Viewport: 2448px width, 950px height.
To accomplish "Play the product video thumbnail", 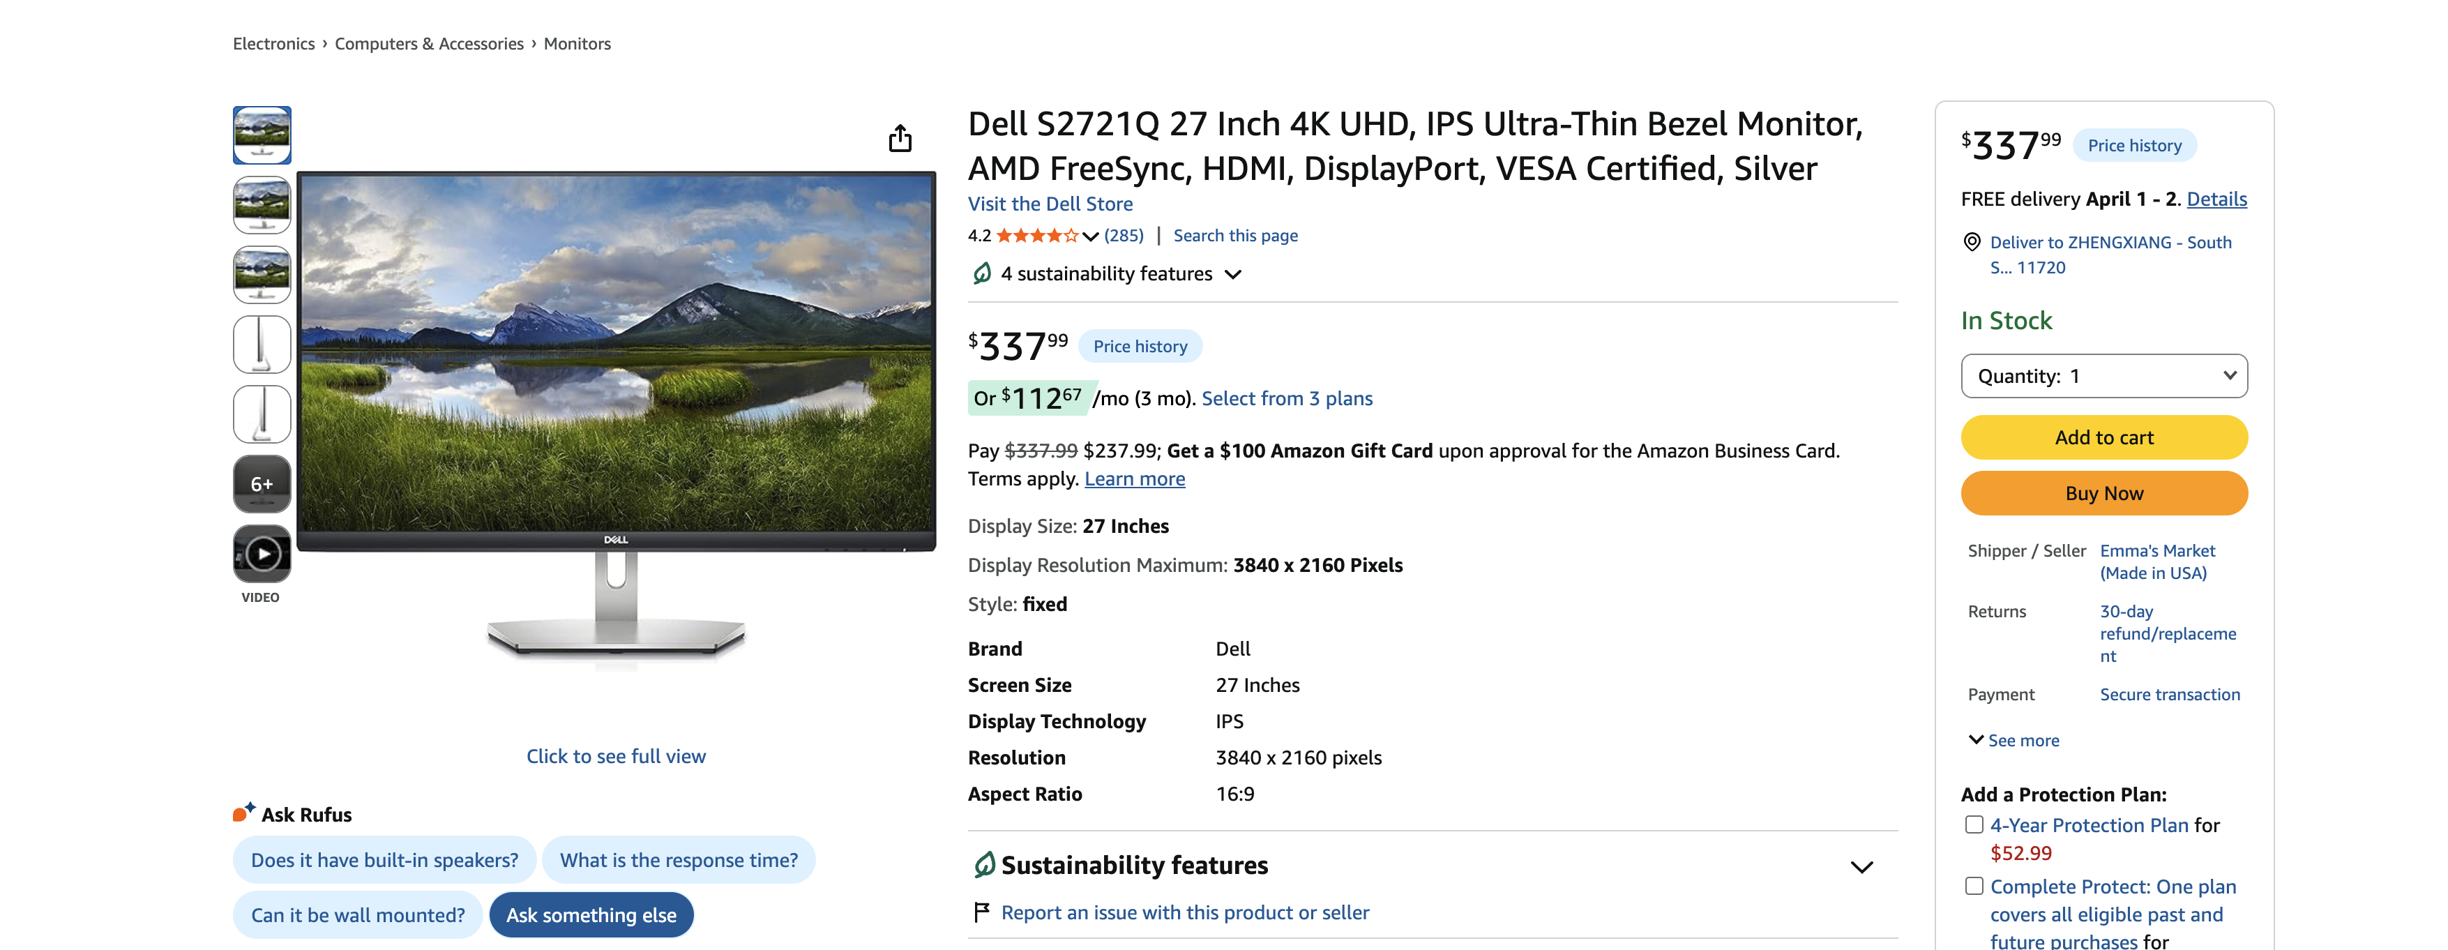I will [x=262, y=554].
